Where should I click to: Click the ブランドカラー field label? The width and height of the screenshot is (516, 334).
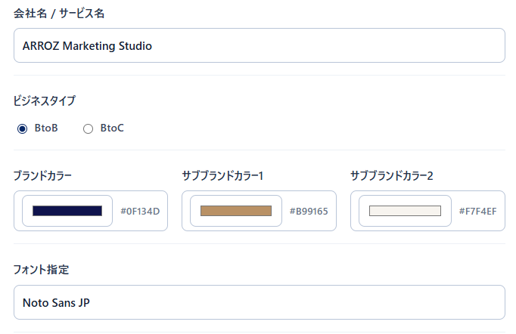coord(42,175)
